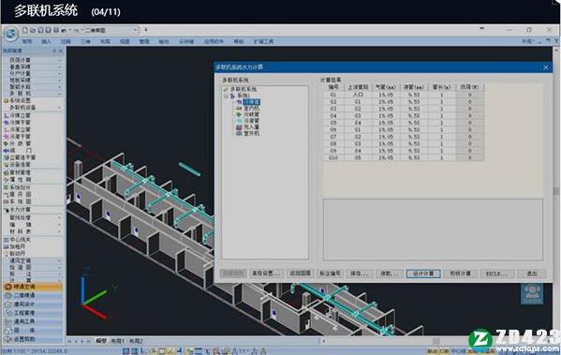561x355 pixels.
Task: Choose the 分歧管 tool in the sidebar
Action: click(x=17, y=143)
